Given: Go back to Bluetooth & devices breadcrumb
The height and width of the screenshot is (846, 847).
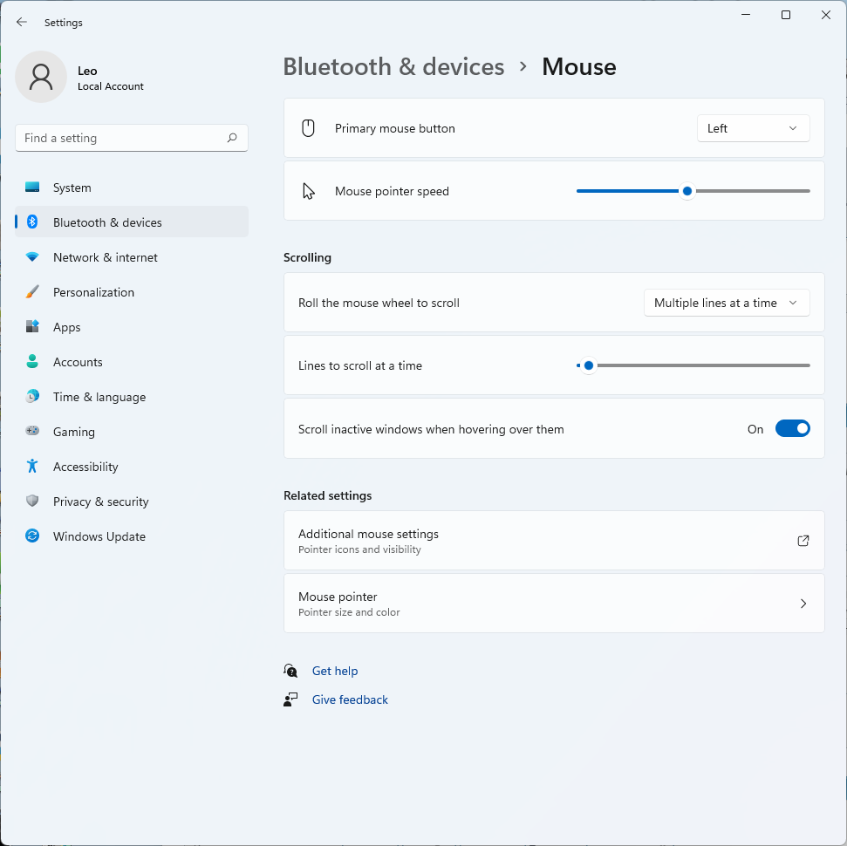Looking at the screenshot, I should [393, 66].
